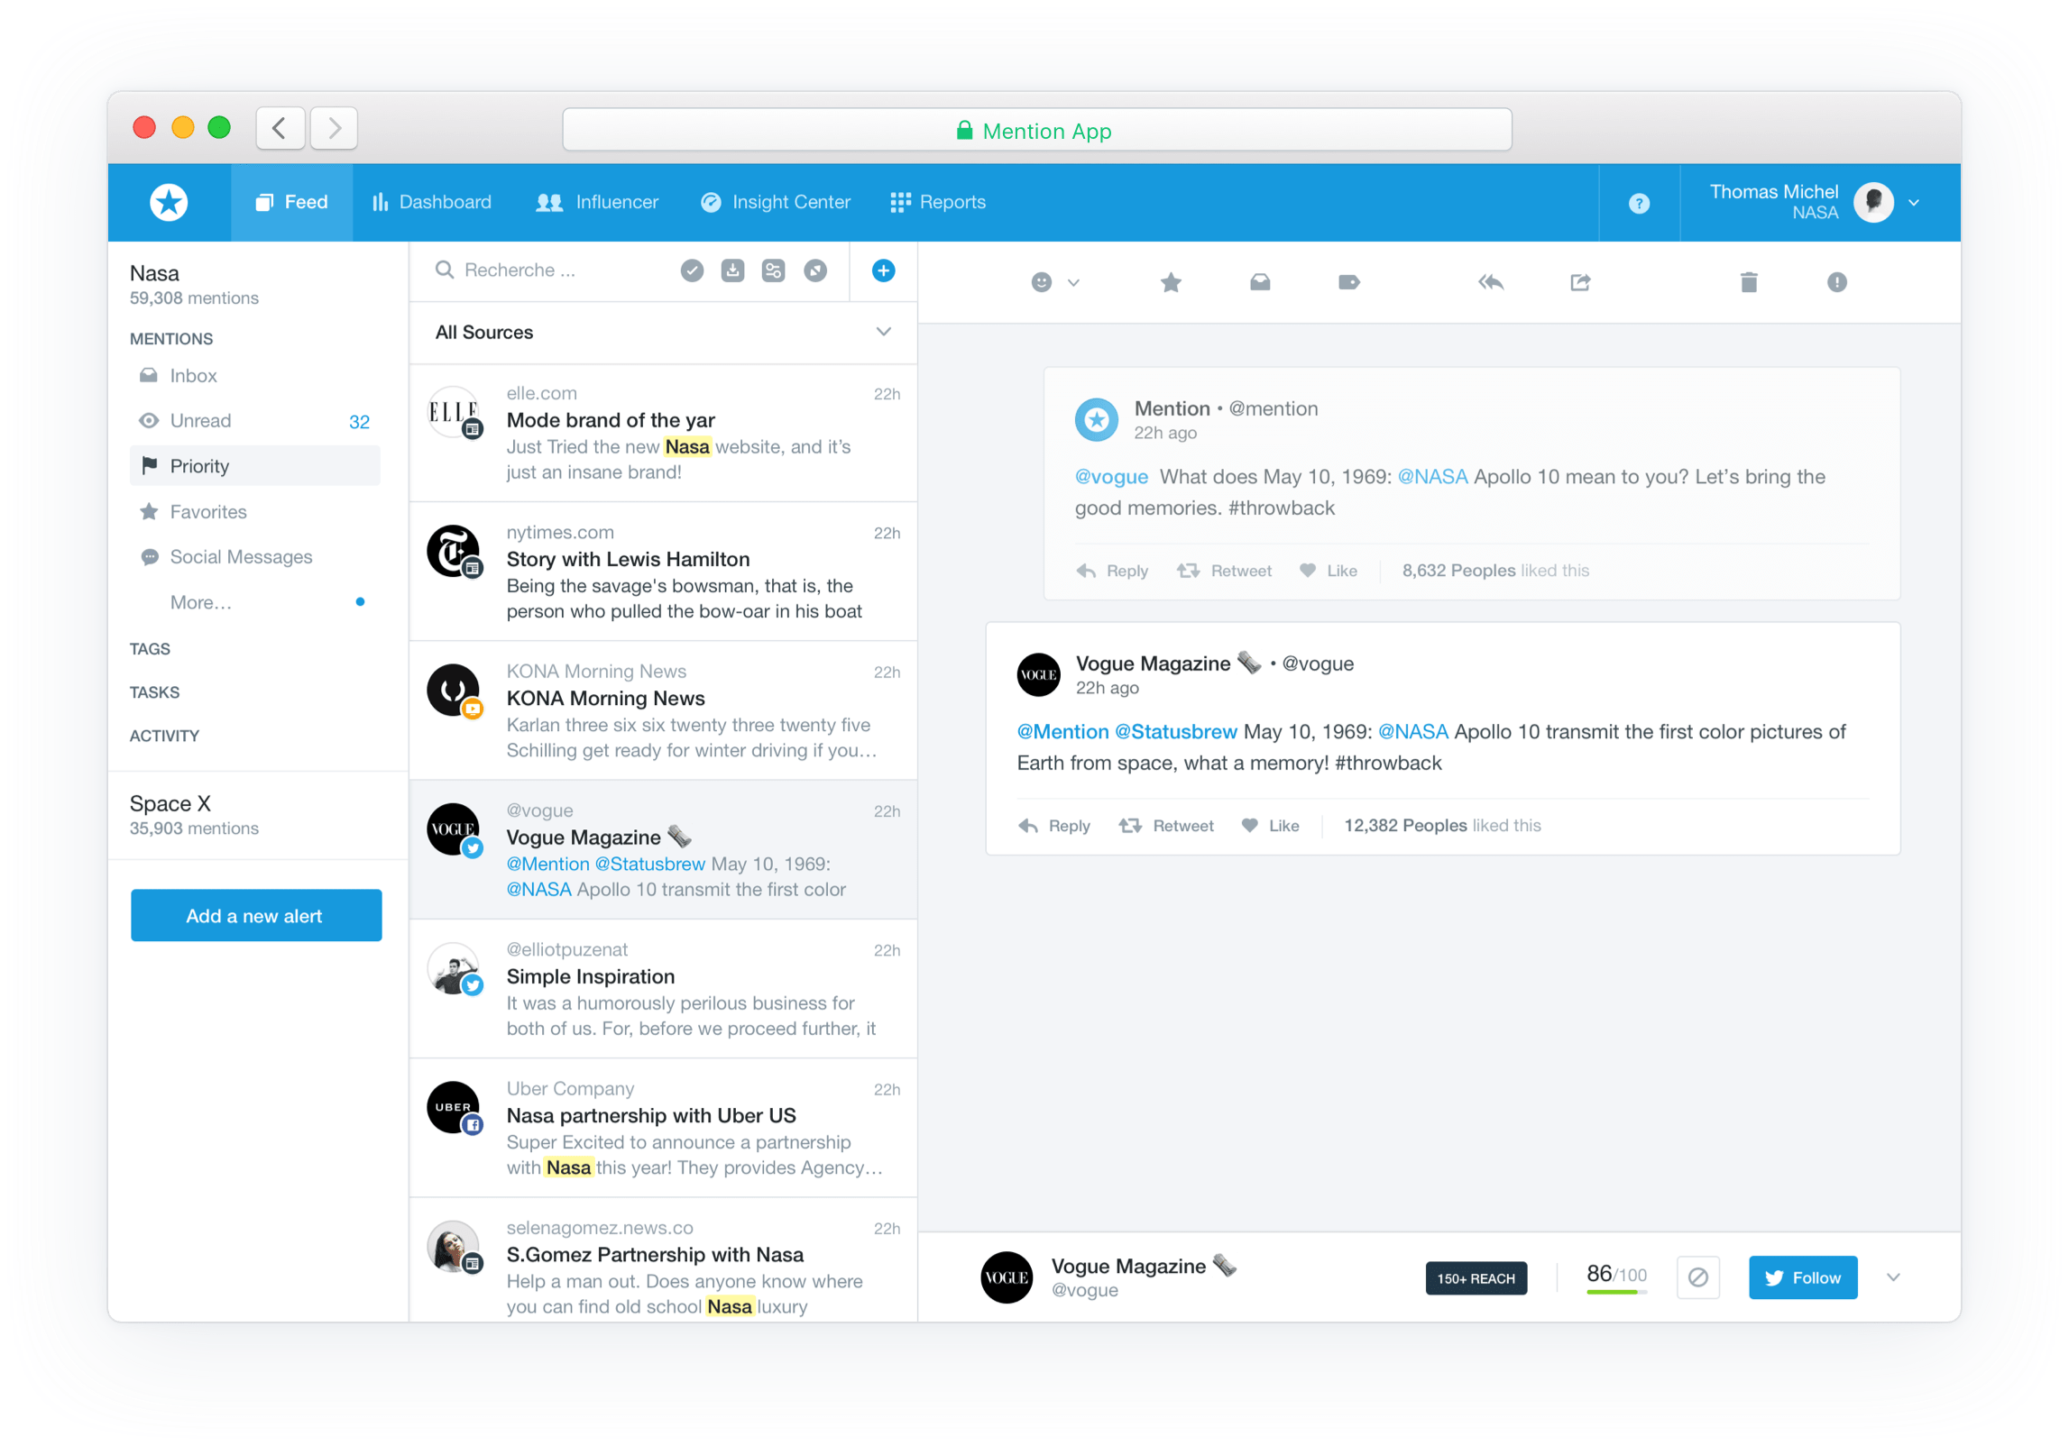Viewport: 2069px width, 1446px height.
Task: Select the Priority folder
Action: pos(255,466)
